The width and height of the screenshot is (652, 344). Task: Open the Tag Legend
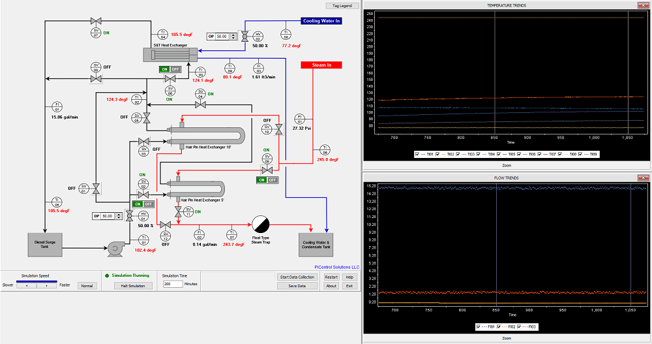342,6
